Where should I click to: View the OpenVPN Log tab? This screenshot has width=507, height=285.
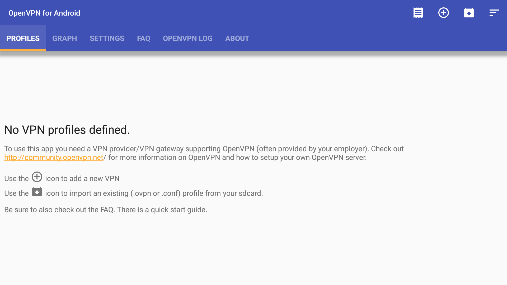[187, 38]
